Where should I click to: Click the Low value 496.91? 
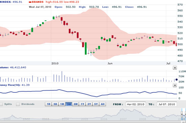117,7
